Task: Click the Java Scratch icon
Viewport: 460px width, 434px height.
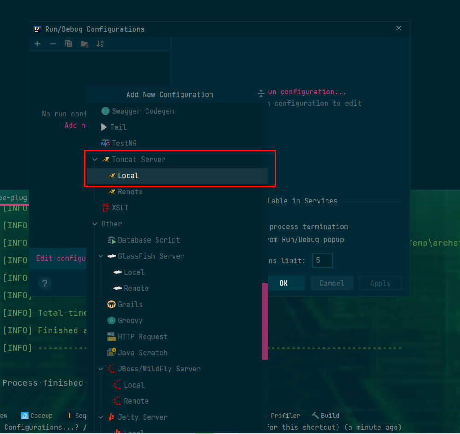Action: tap(111, 353)
